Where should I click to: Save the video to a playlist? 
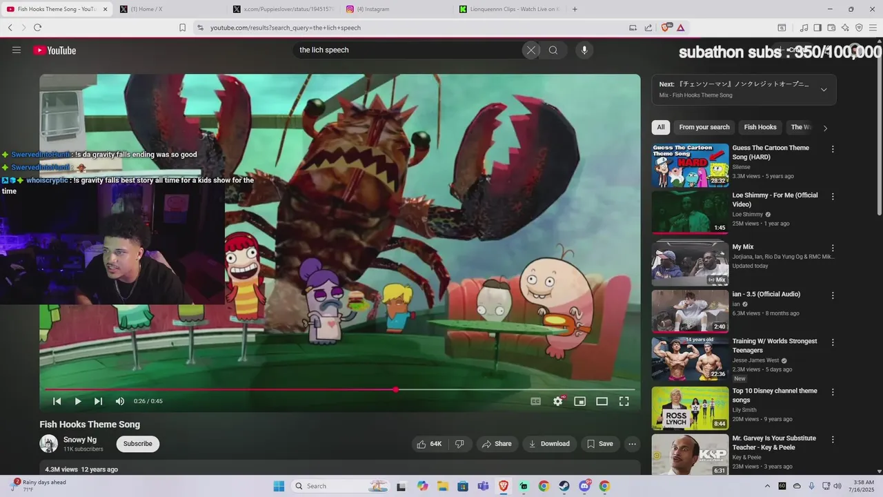(599, 444)
